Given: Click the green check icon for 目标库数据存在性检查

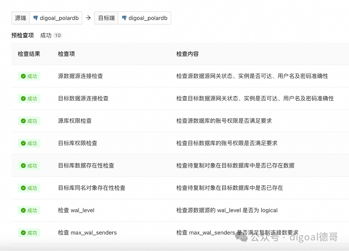Looking at the screenshot, I should (23, 165).
